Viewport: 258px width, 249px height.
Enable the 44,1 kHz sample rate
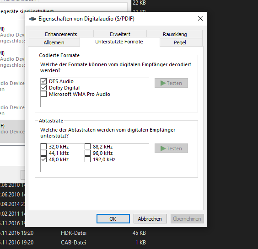tap(43, 153)
